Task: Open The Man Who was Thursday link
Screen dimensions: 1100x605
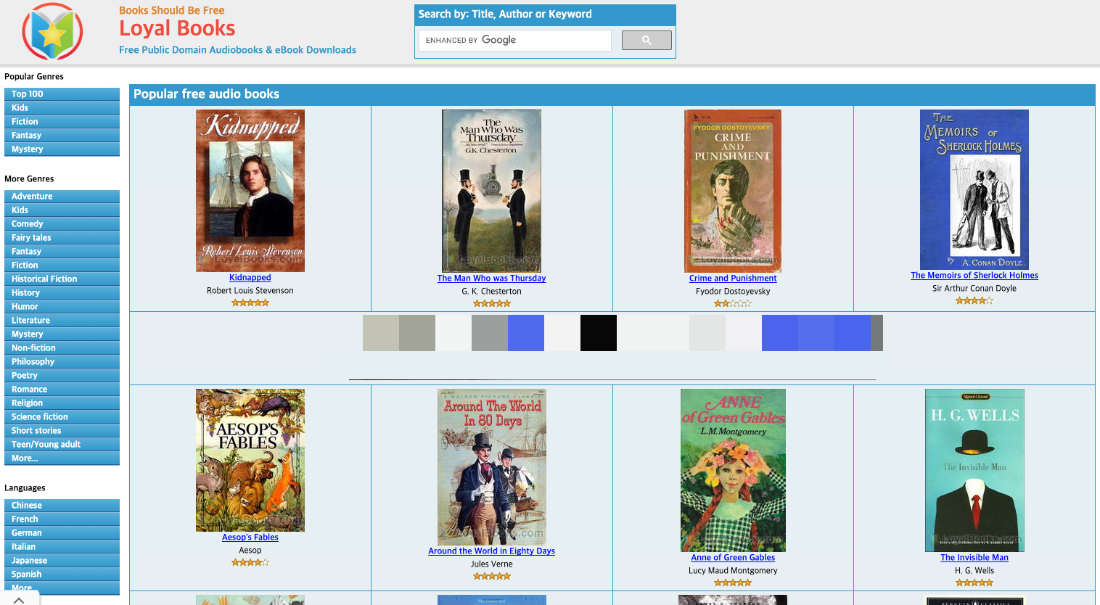Action: [x=492, y=279]
